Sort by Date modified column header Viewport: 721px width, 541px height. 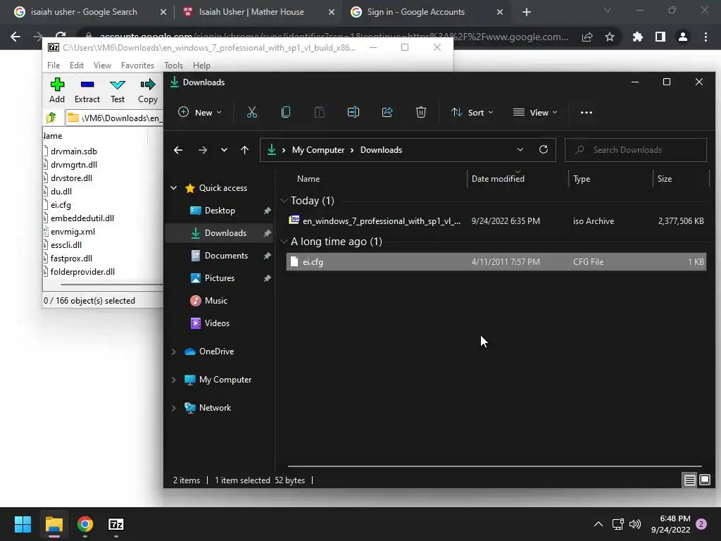pyautogui.click(x=498, y=178)
